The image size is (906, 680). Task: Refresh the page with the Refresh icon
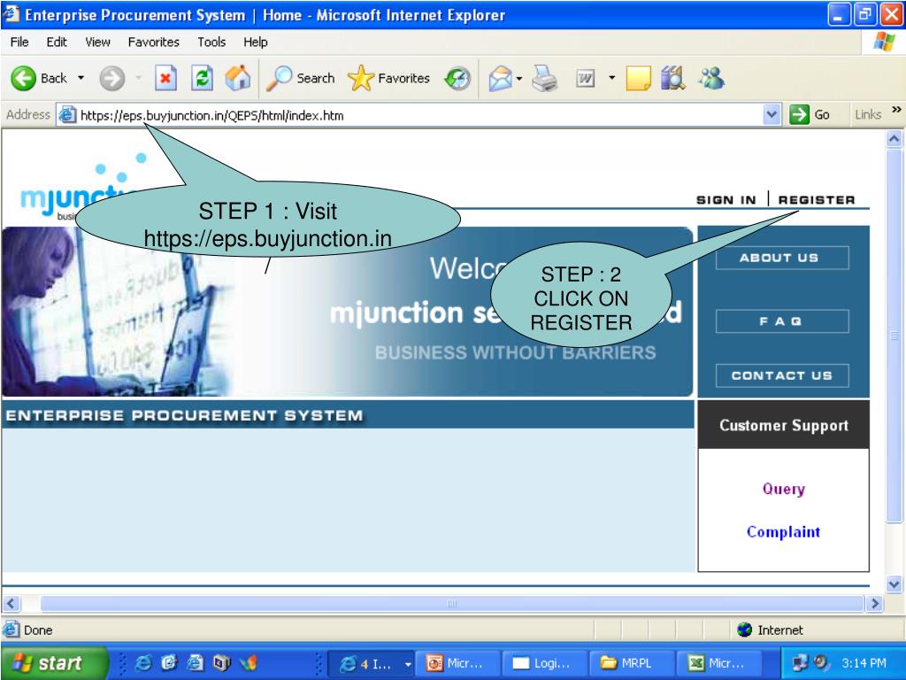click(x=202, y=78)
